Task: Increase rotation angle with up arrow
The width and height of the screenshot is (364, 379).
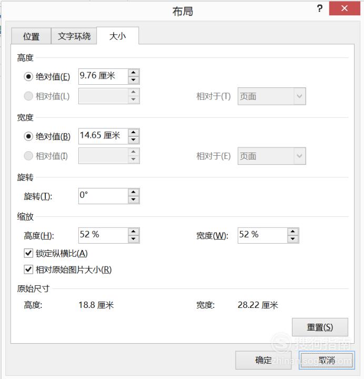Action: click(133, 192)
